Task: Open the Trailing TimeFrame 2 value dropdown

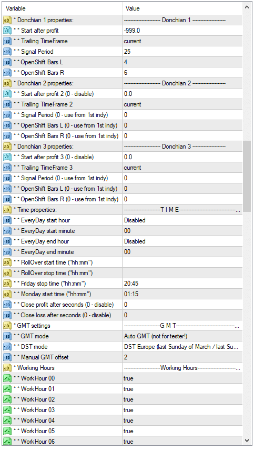Action: (x=182, y=104)
